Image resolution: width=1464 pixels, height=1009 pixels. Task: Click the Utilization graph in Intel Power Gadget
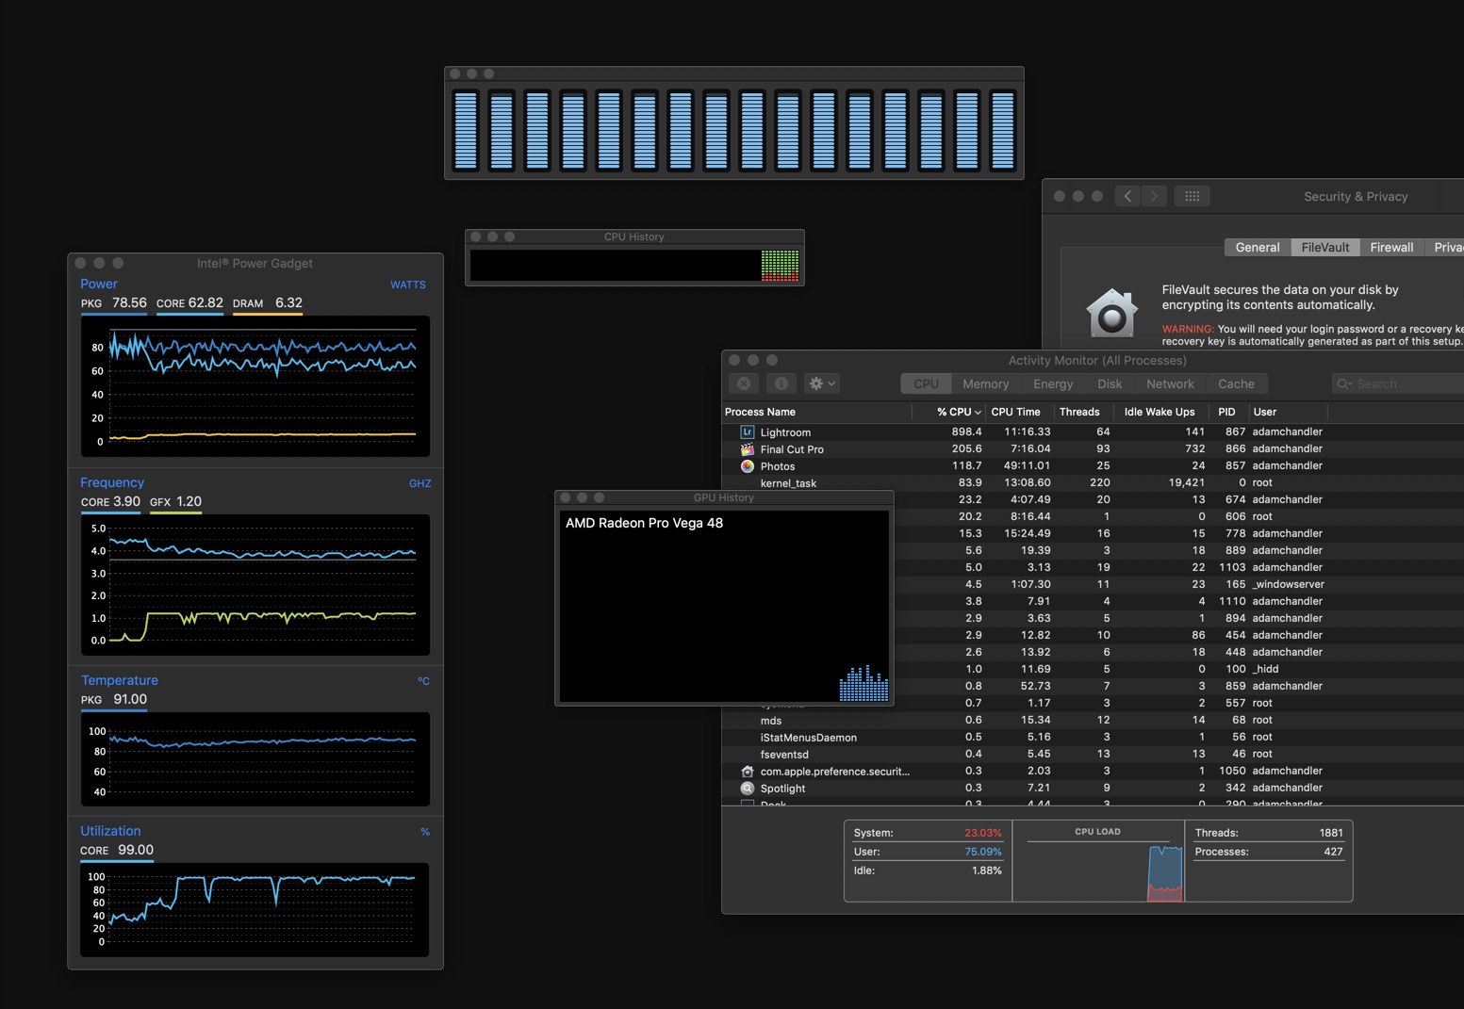pos(255,909)
